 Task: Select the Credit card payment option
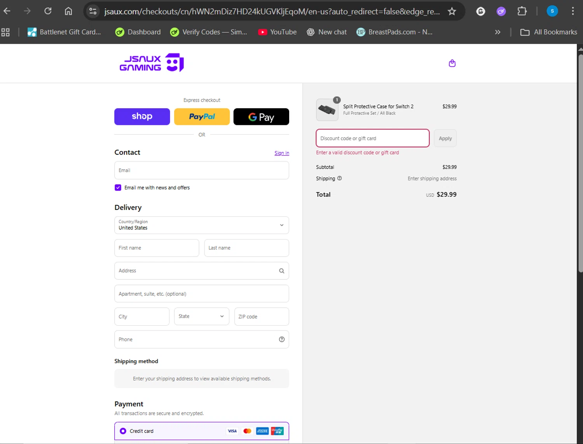click(123, 431)
